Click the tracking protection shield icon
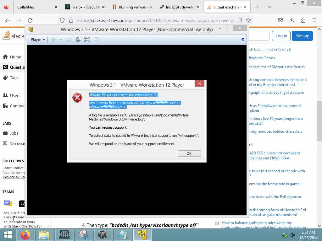 (62, 20)
